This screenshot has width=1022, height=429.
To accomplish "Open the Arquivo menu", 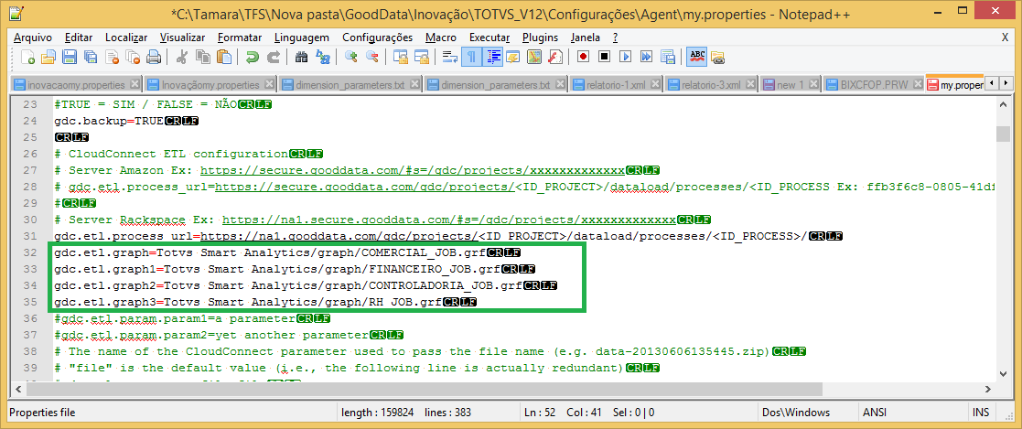I will coord(33,38).
